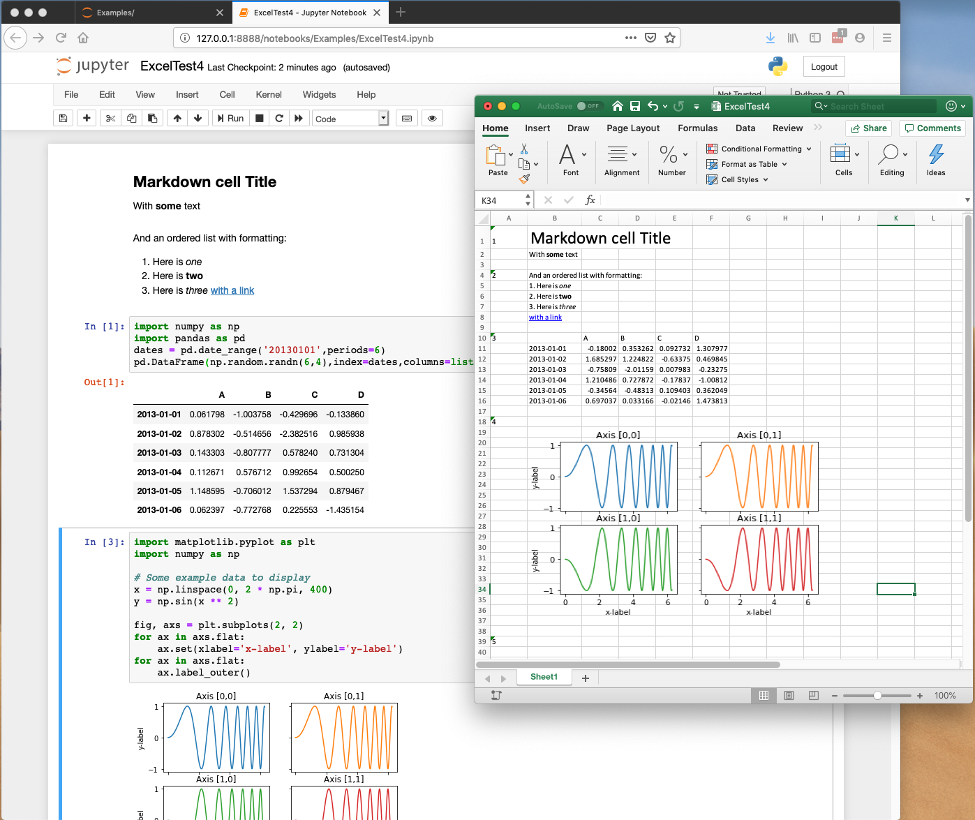Select the Excel Draw tab
975x820 pixels.
579,128
